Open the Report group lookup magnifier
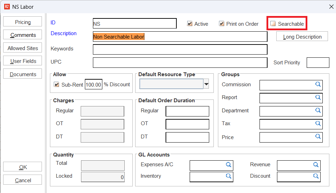Viewport: 336px width, 193px height. pyautogui.click(x=318, y=98)
